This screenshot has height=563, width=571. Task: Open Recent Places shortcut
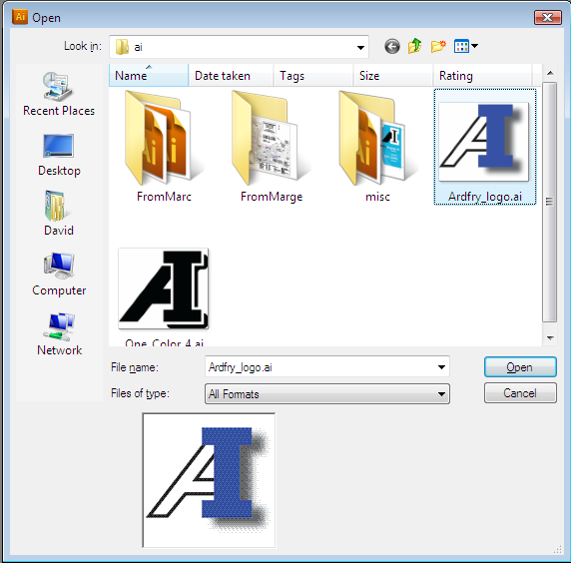click(59, 94)
